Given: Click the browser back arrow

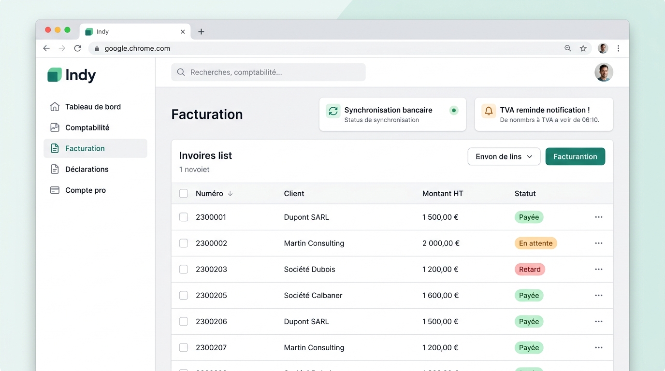Looking at the screenshot, I should click(46, 48).
